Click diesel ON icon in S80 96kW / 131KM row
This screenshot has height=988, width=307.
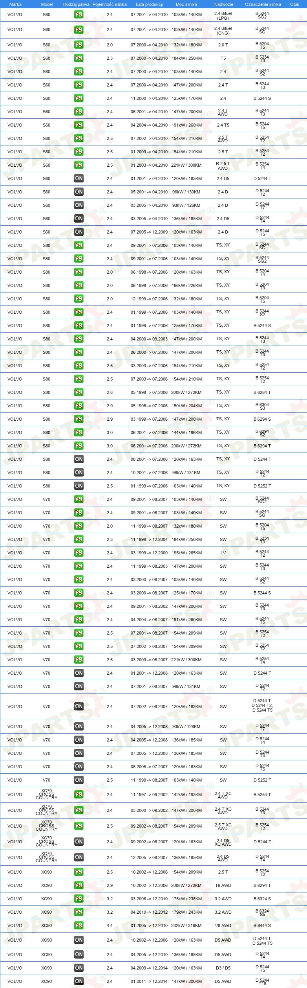coord(79,473)
